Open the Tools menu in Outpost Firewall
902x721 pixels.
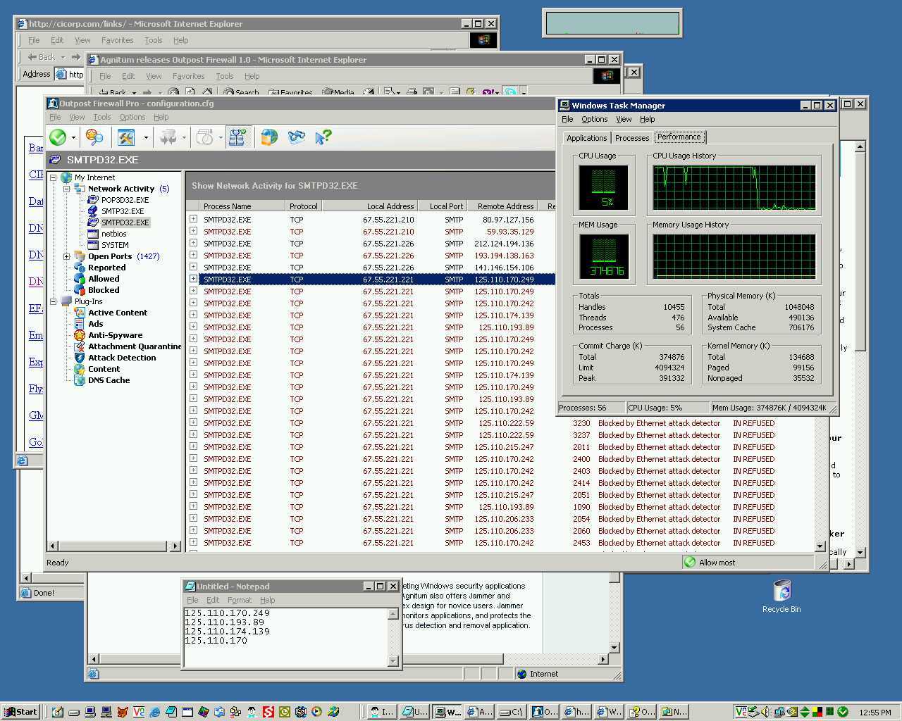point(102,117)
